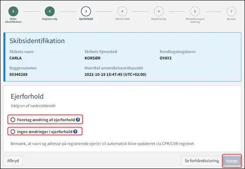Click the Afbryd button
This screenshot has width=245, height=169.
tap(13, 161)
